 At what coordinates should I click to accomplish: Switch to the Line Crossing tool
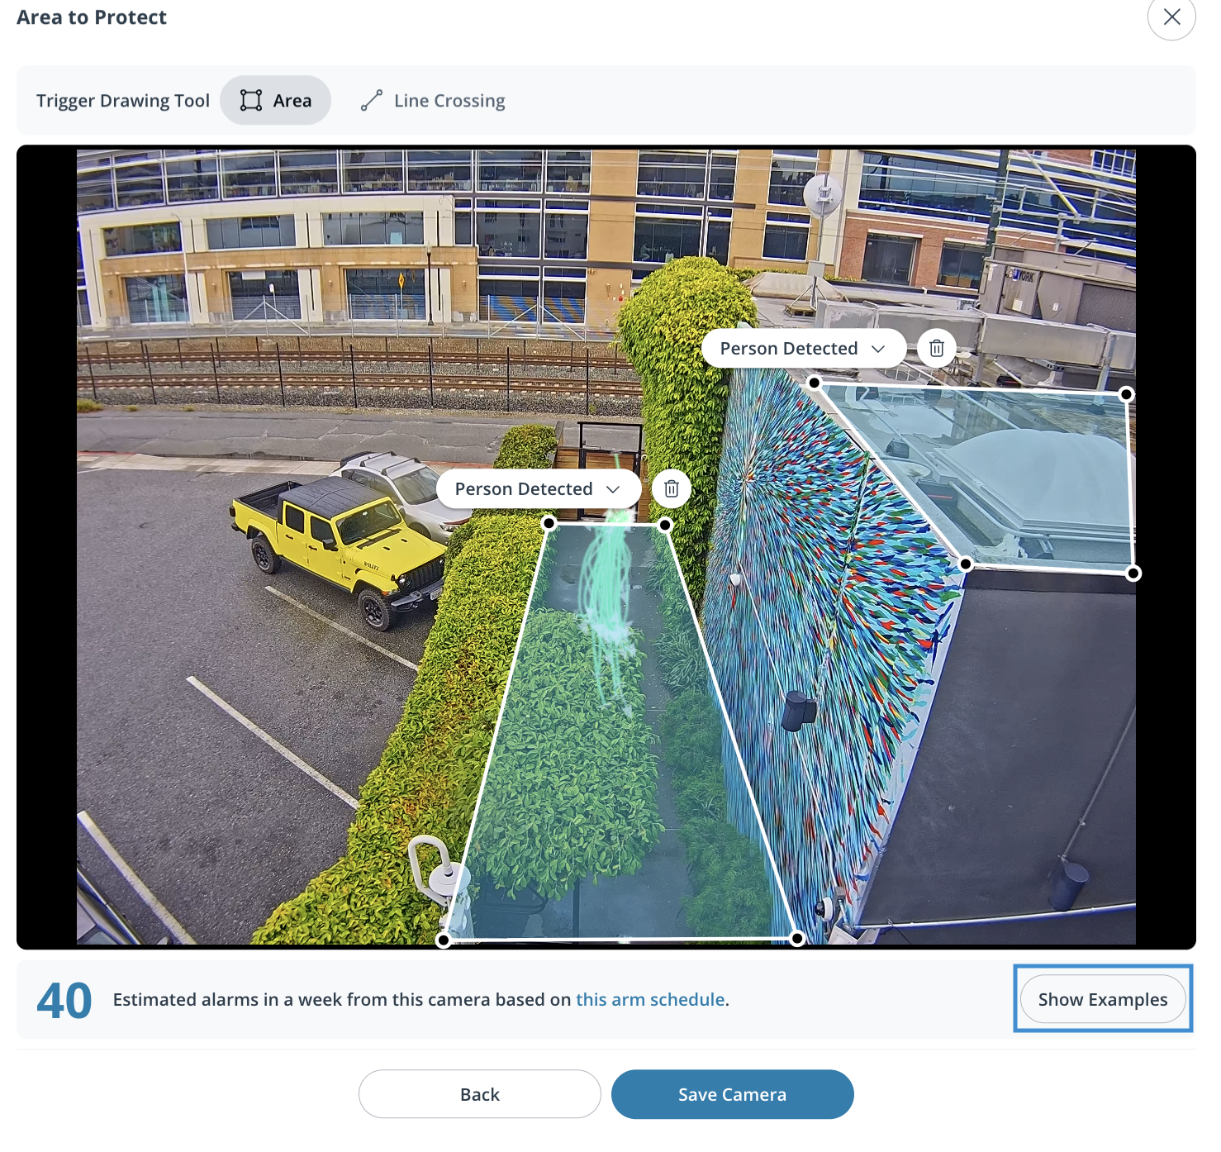[433, 101]
